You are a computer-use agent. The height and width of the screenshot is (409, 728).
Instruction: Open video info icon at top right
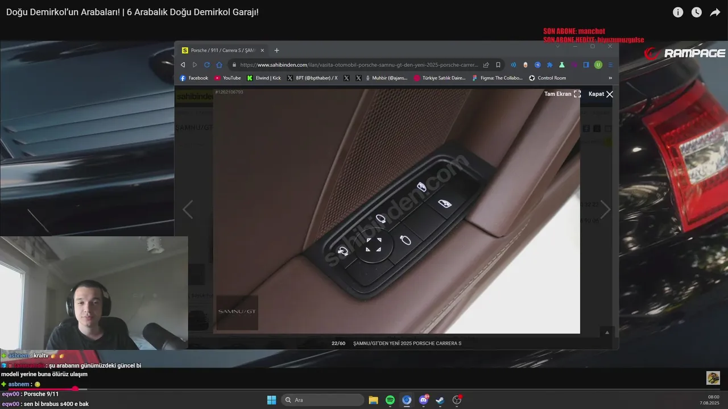click(678, 12)
